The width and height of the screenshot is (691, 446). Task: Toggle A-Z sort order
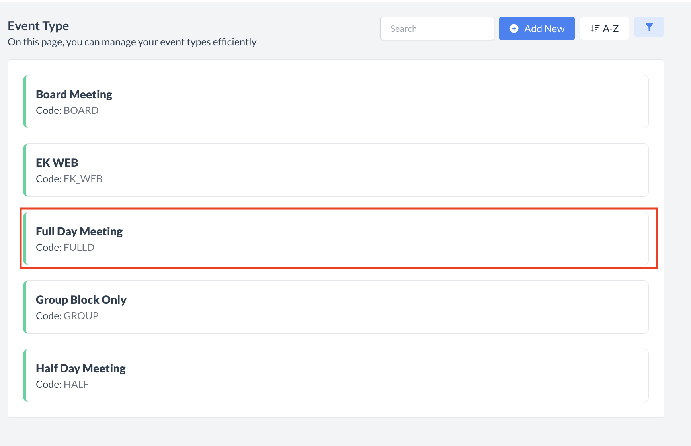pos(604,29)
